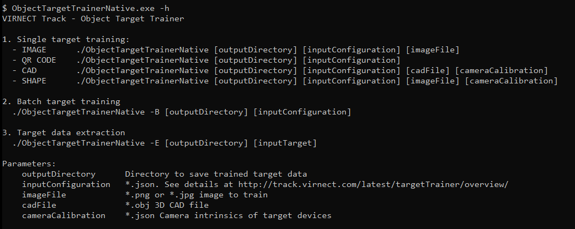Image resolution: width=575 pixels, height=229 pixels.
Task: Click the track.virnect.com overview URL
Action: coord(373,184)
